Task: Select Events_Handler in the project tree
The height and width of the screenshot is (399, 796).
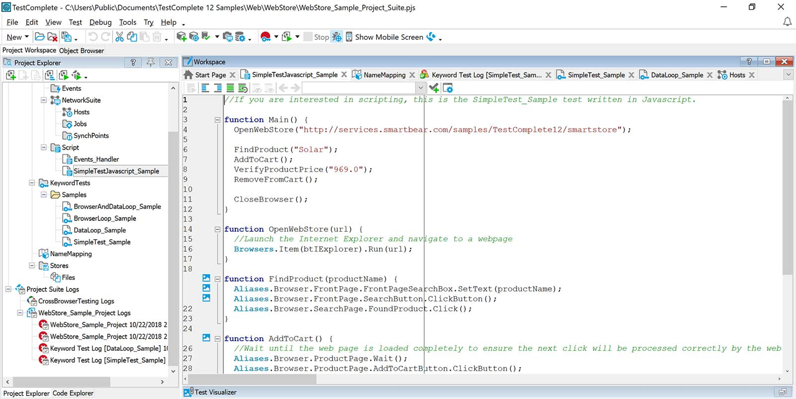Action: (96, 159)
